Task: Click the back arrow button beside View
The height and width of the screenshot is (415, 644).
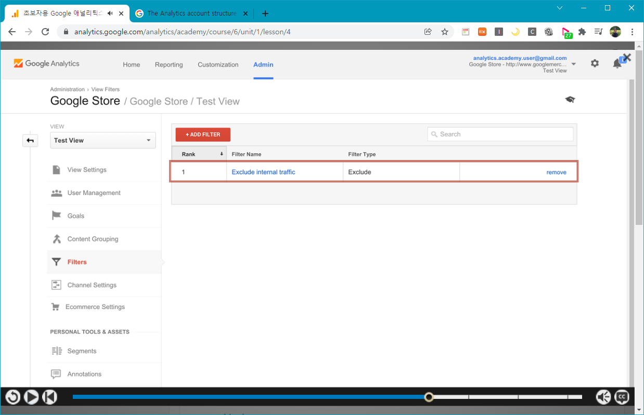Action: pyautogui.click(x=30, y=140)
